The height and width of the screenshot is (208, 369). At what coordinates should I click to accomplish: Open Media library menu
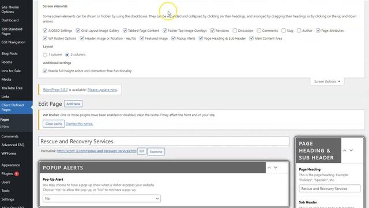point(6,80)
